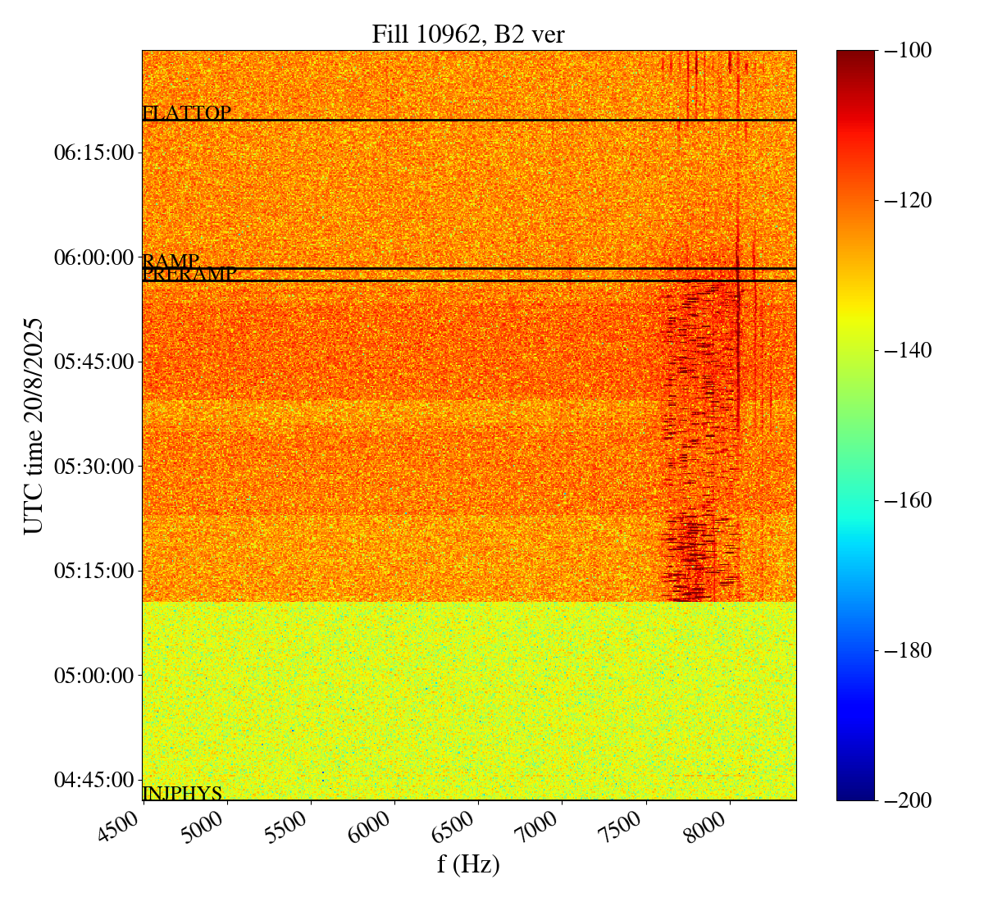Click the INJPHYS marker label
Viewport: 984px width, 902px height.
point(182,793)
